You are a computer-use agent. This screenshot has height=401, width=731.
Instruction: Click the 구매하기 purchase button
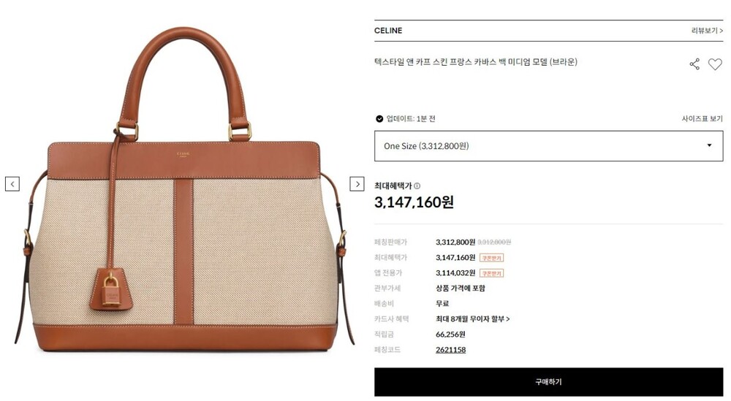tap(549, 382)
